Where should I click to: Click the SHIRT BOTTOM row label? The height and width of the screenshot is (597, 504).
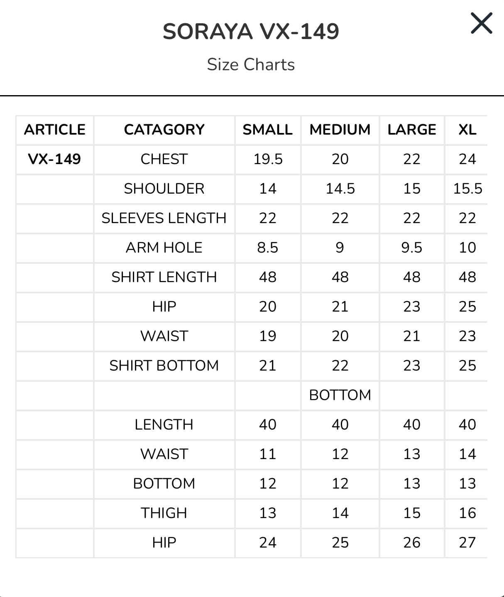coord(164,366)
